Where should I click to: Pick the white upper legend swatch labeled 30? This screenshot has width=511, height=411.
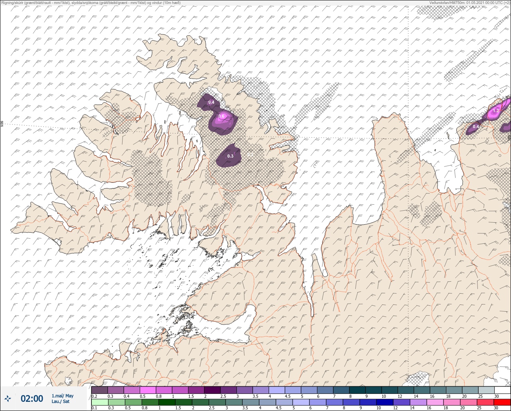click(502, 390)
